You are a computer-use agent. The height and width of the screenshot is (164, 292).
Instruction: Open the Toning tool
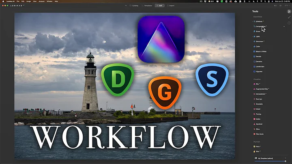pyautogui.click(x=258, y=114)
